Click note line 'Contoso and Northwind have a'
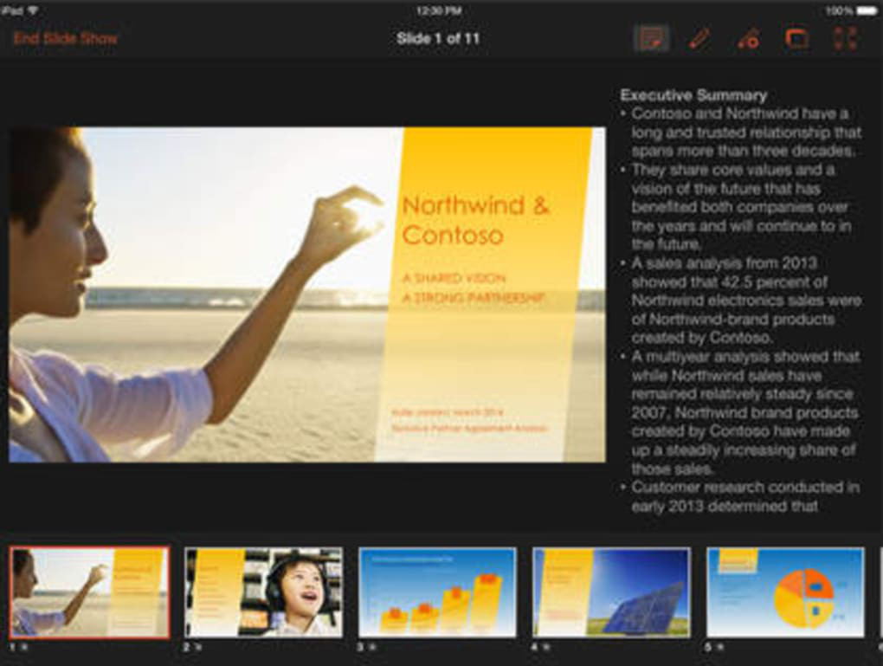Image resolution: width=883 pixels, height=666 pixels. pos(740,113)
